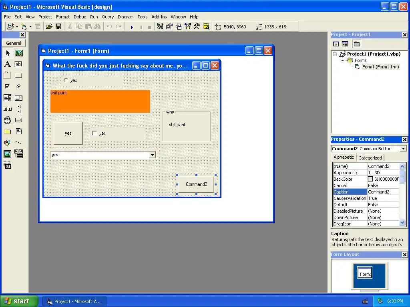
Task: Select the Shape control tool
Action: (8, 143)
